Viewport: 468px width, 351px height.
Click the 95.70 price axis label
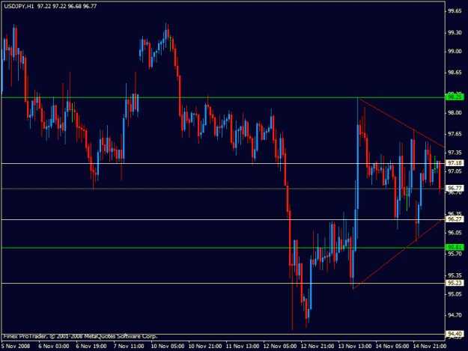point(455,254)
